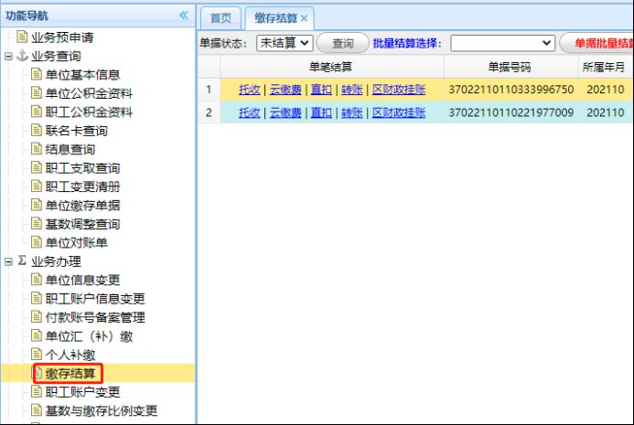Click the document icon next to 单位对账单
Image resolution: width=634 pixels, height=425 pixels.
point(37,242)
